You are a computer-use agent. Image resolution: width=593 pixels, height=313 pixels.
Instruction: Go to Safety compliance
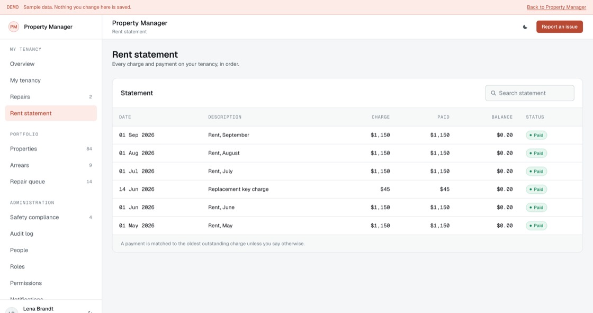(51, 217)
